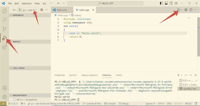
Task: Open Run and Debug views more actions
Action: click(47, 10)
